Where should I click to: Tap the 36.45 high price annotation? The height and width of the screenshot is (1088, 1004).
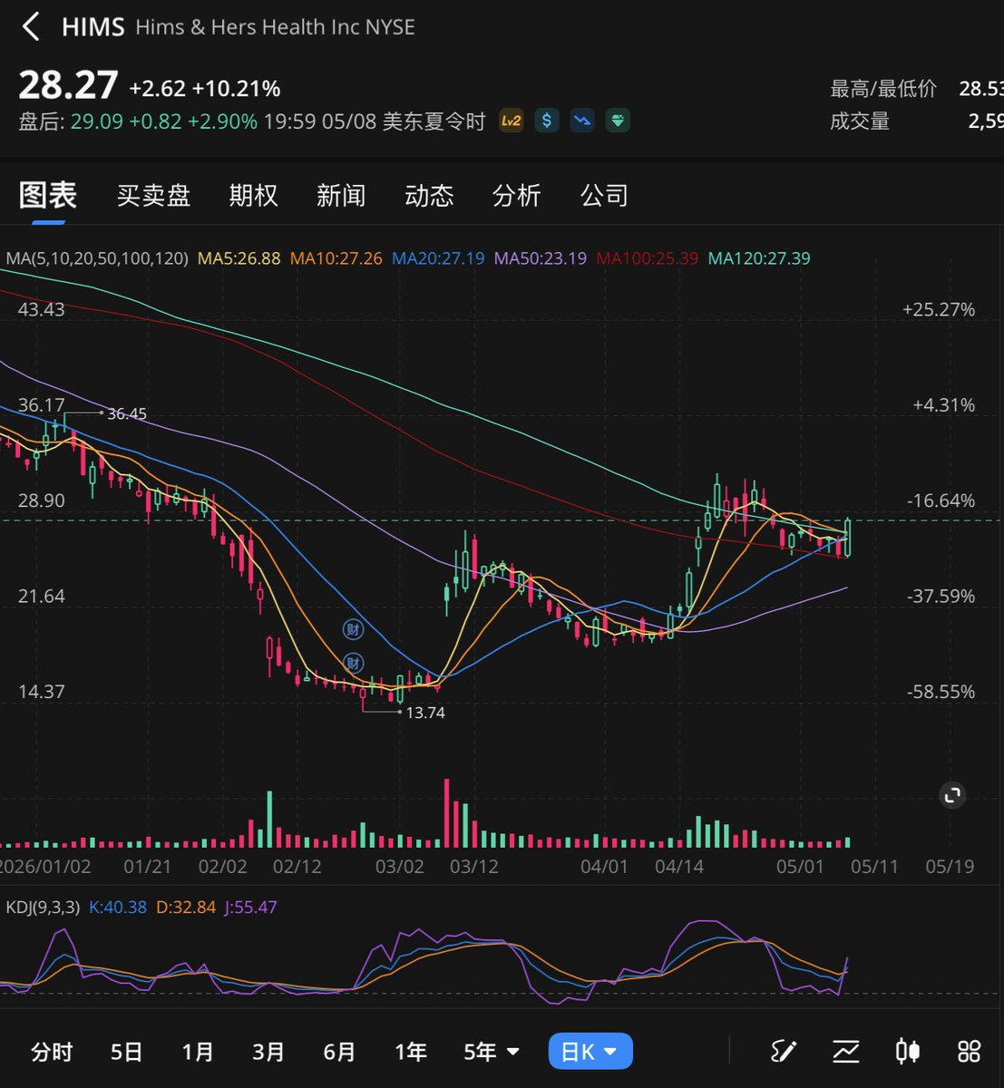(127, 414)
